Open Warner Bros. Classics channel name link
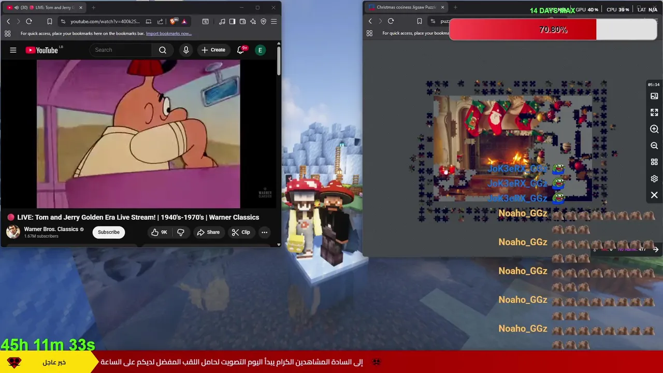 coord(51,229)
